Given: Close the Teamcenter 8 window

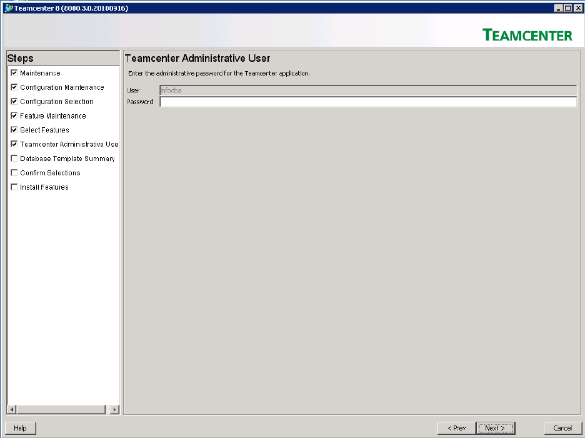Looking at the screenshot, I should [577, 8].
